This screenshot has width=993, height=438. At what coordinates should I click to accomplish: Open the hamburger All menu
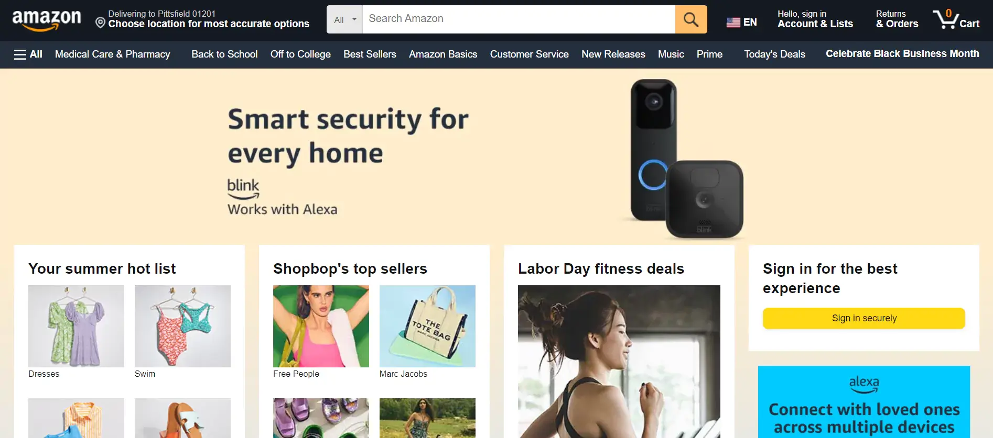[28, 54]
